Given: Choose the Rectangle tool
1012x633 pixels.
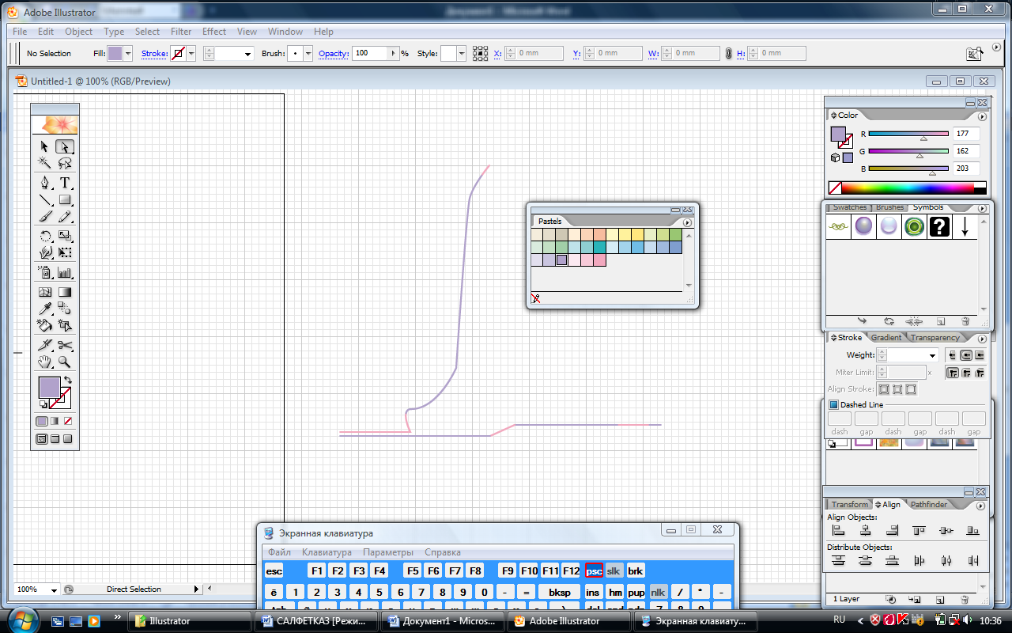Looking at the screenshot, I should (66, 200).
